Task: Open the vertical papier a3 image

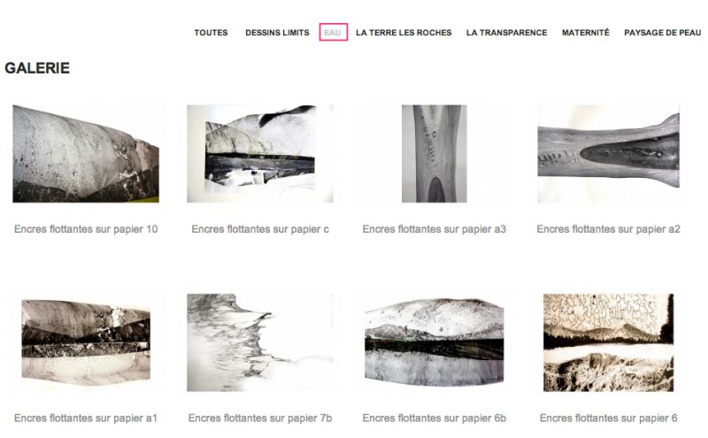Action: click(x=435, y=154)
